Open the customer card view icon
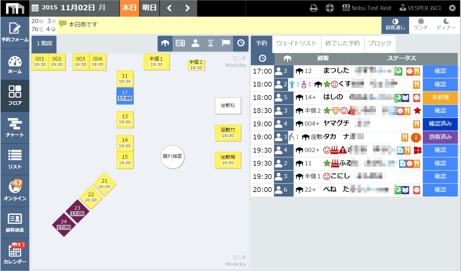 click(180, 43)
